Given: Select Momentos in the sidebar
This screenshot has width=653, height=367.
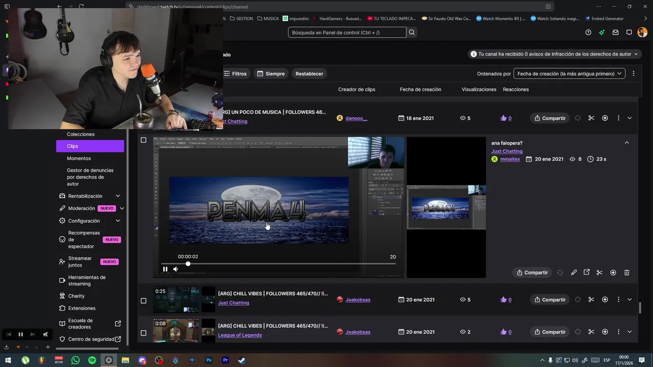Looking at the screenshot, I should (79, 159).
